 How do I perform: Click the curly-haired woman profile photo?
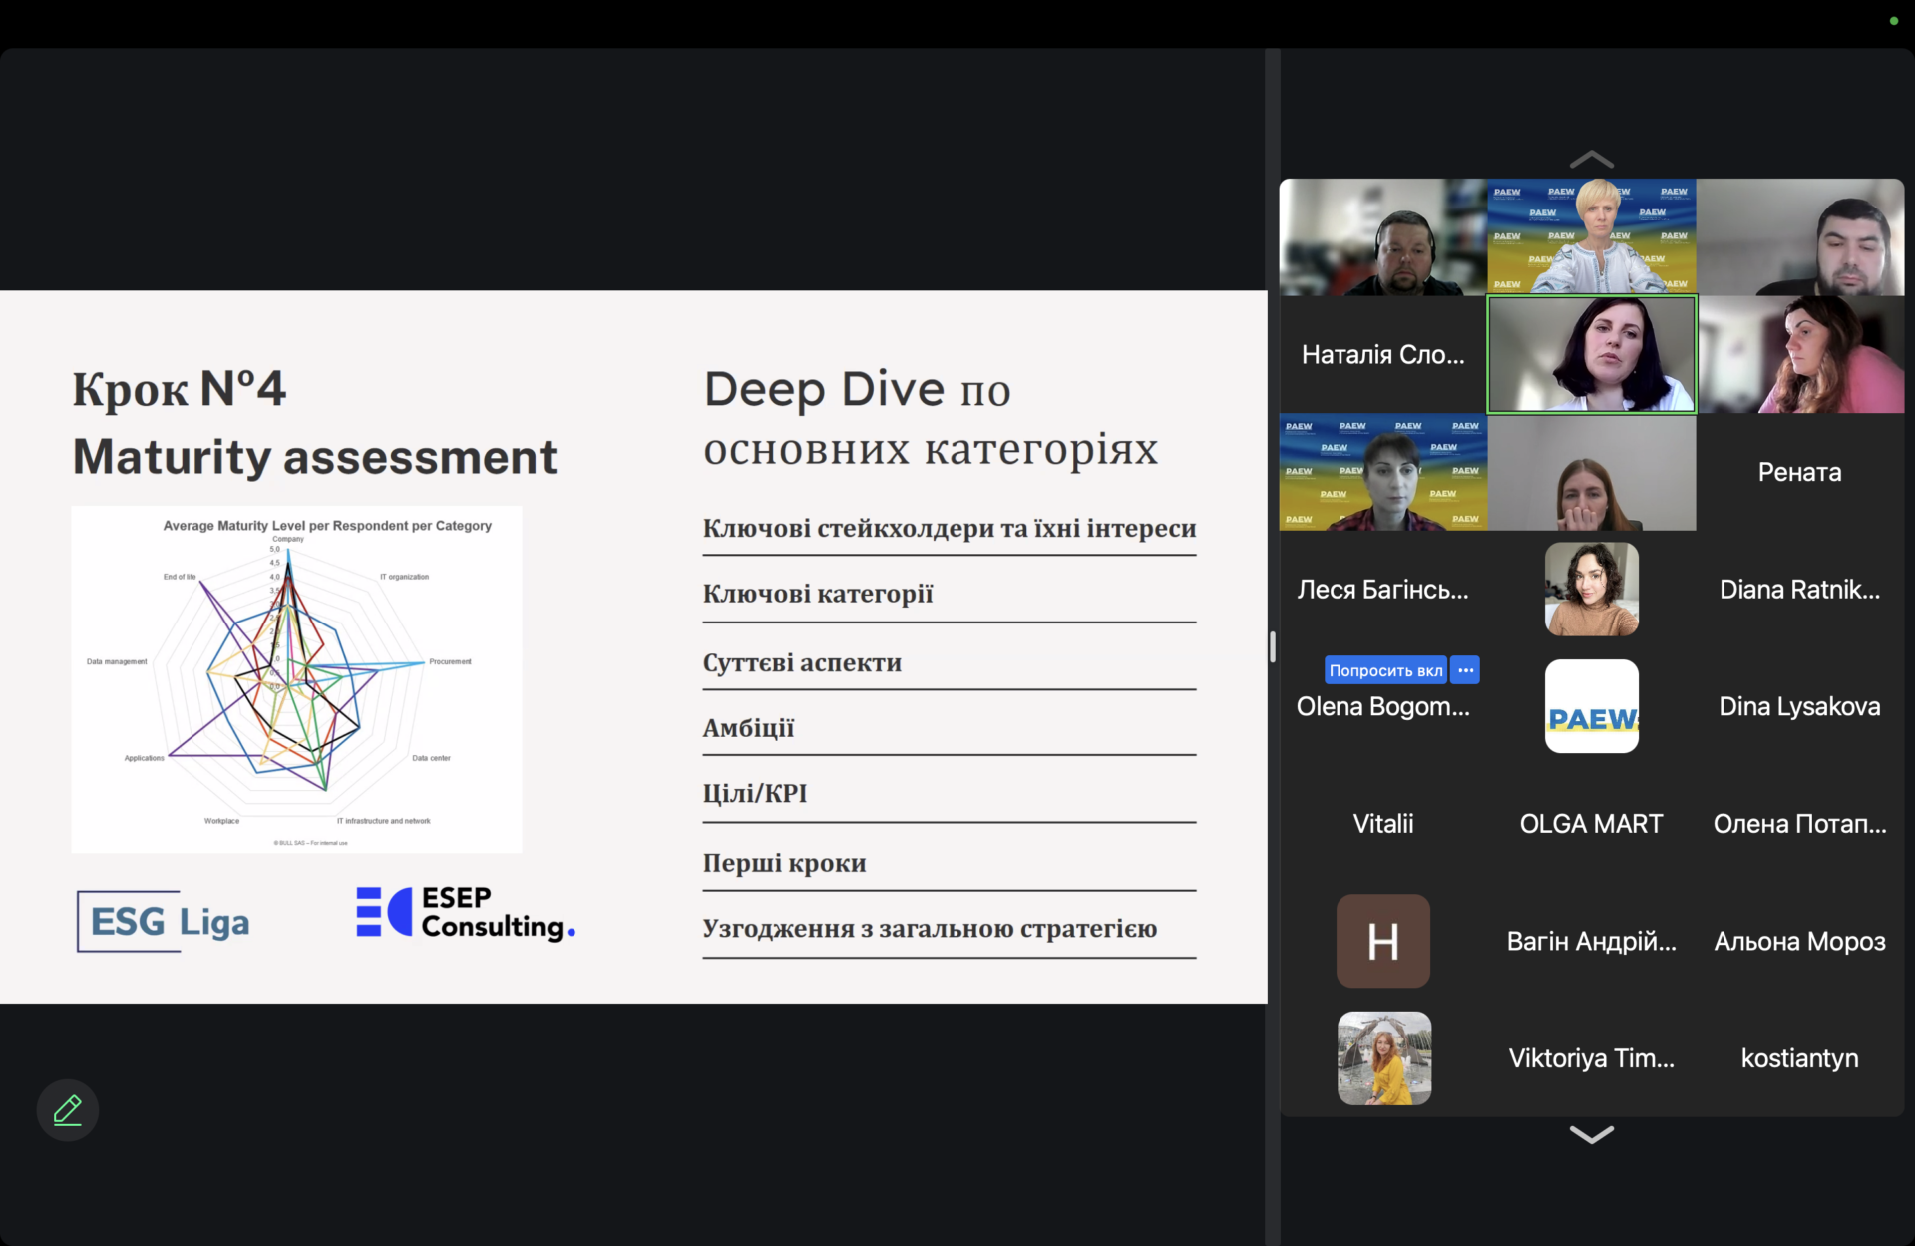click(x=1591, y=589)
